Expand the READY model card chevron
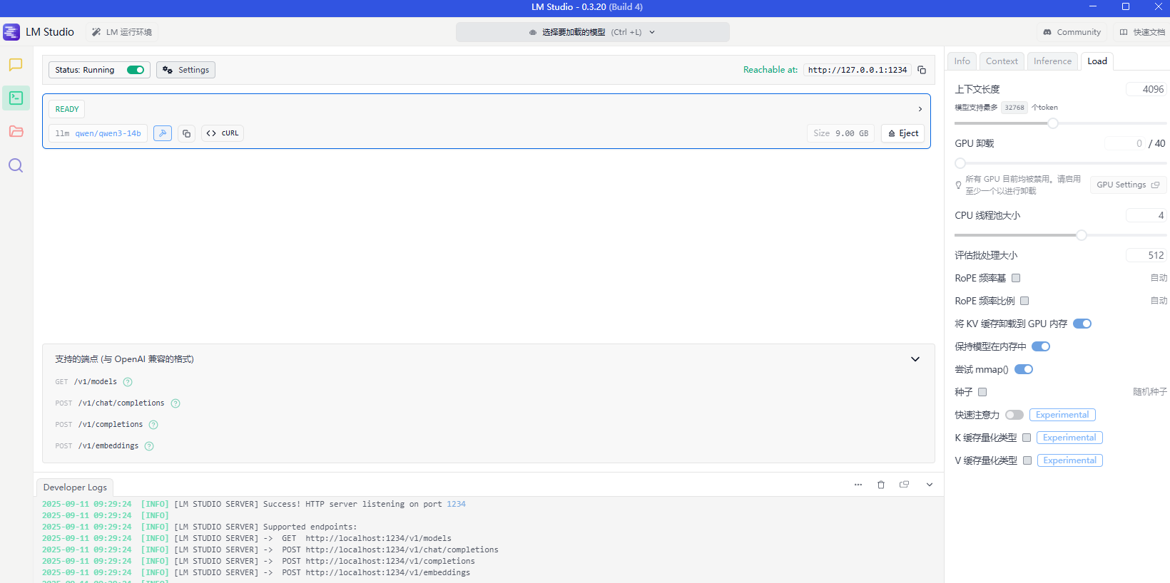Viewport: 1170px width, 583px height. [920, 109]
